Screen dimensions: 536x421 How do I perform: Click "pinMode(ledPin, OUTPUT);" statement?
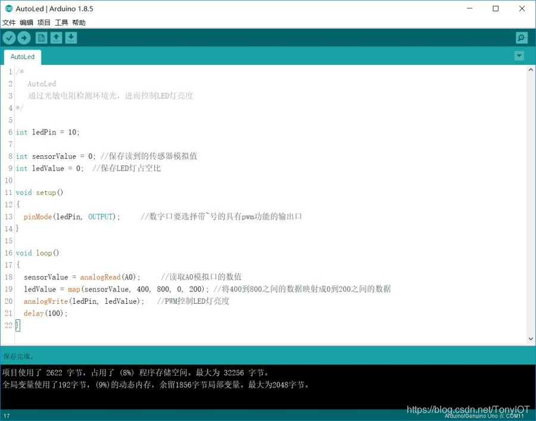click(x=72, y=216)
